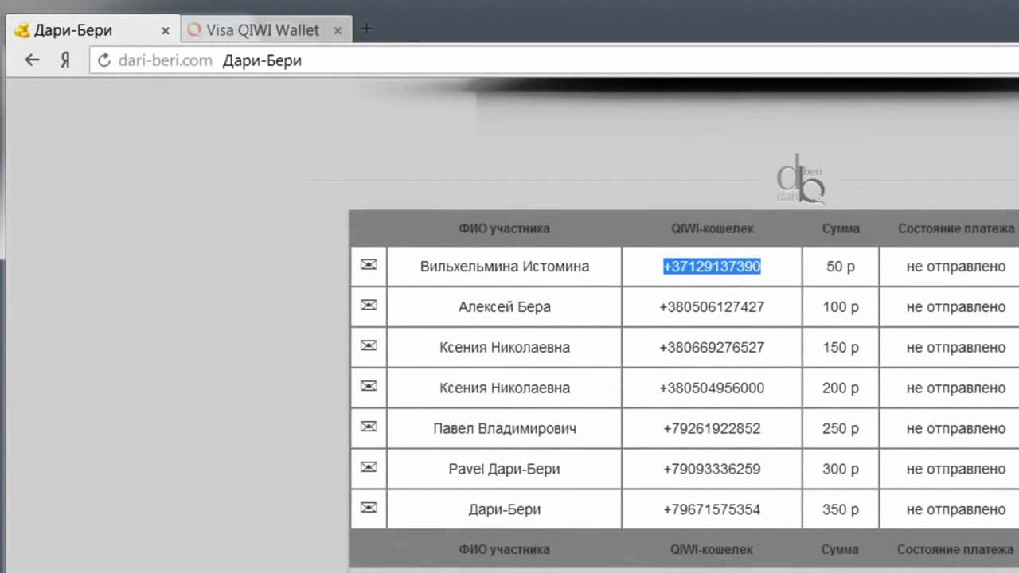Close the Visa QIWI Wallet tab
The image size is (1019, 573).
point(338,31)
